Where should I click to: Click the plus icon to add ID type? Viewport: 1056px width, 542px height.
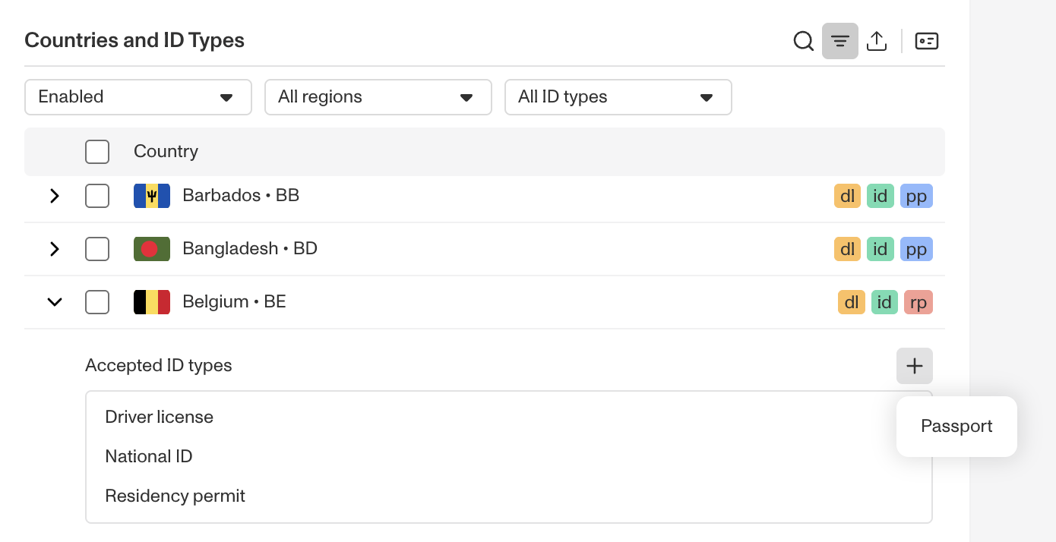tap(915, 366)
